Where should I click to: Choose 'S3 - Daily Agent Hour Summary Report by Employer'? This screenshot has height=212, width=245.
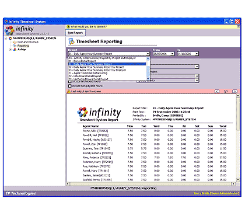tap(107, 70)
